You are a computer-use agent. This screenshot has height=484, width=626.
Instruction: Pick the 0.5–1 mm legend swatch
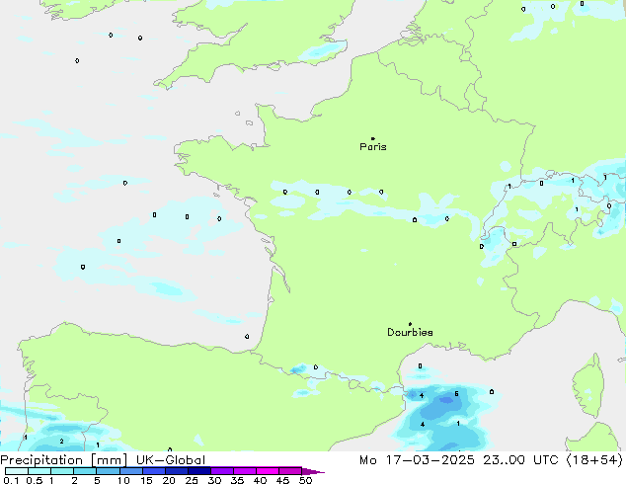tap(39, 471)
